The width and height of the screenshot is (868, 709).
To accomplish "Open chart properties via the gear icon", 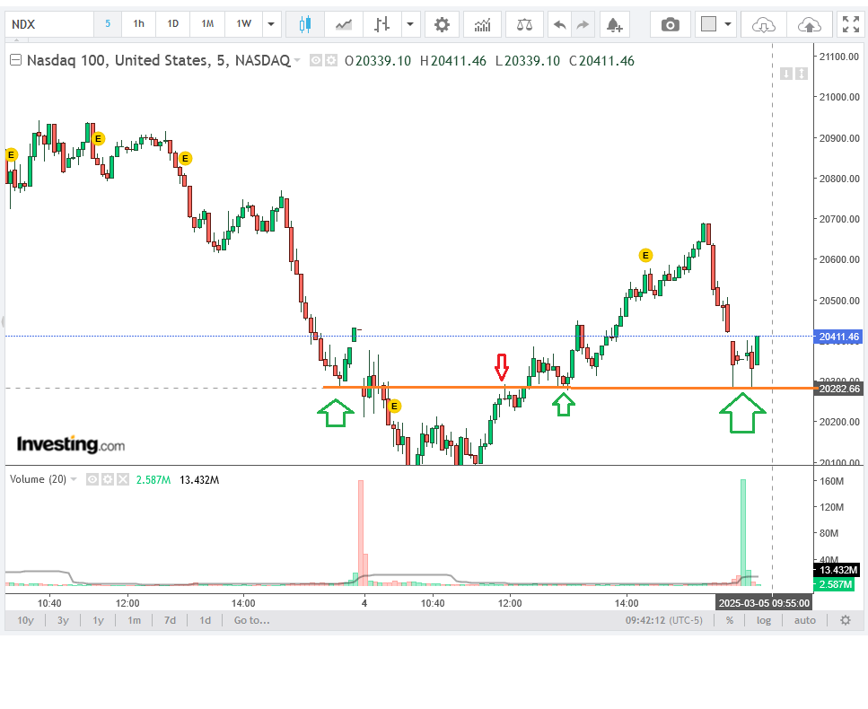I will pyautogui.click(x=442, y=24).
